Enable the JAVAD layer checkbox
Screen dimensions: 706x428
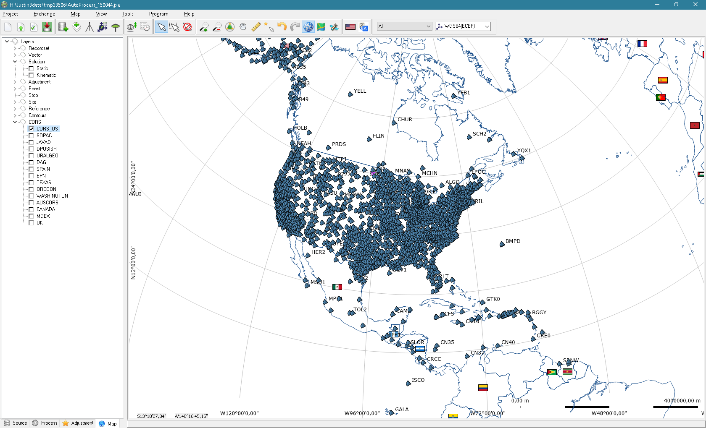(31, 142)
